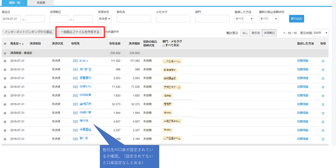Open the 表示件数 500件 dropdown
The image size is (336, 168).
pos(321,33)
